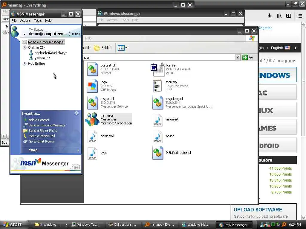Open the My Status dropdown arrow

(25, 34)
